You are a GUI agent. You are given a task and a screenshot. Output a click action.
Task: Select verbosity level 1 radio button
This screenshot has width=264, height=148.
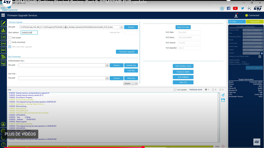206,90
